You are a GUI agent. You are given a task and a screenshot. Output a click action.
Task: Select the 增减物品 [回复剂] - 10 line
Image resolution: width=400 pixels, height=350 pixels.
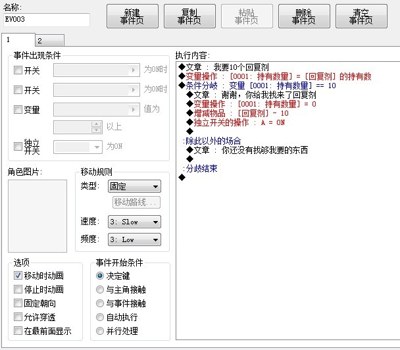[x=238, y=113]
